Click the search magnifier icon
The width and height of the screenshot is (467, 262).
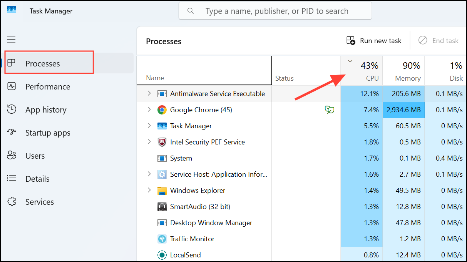click(x=191, y=11)
